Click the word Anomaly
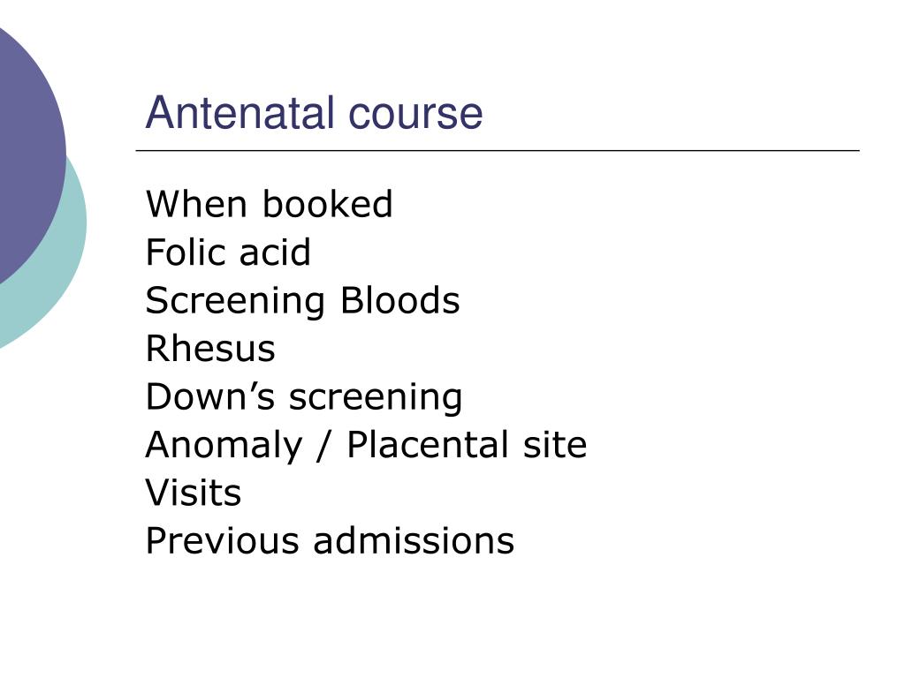The height and width of the screenshot is (678, 905). (x=224, y=446)
